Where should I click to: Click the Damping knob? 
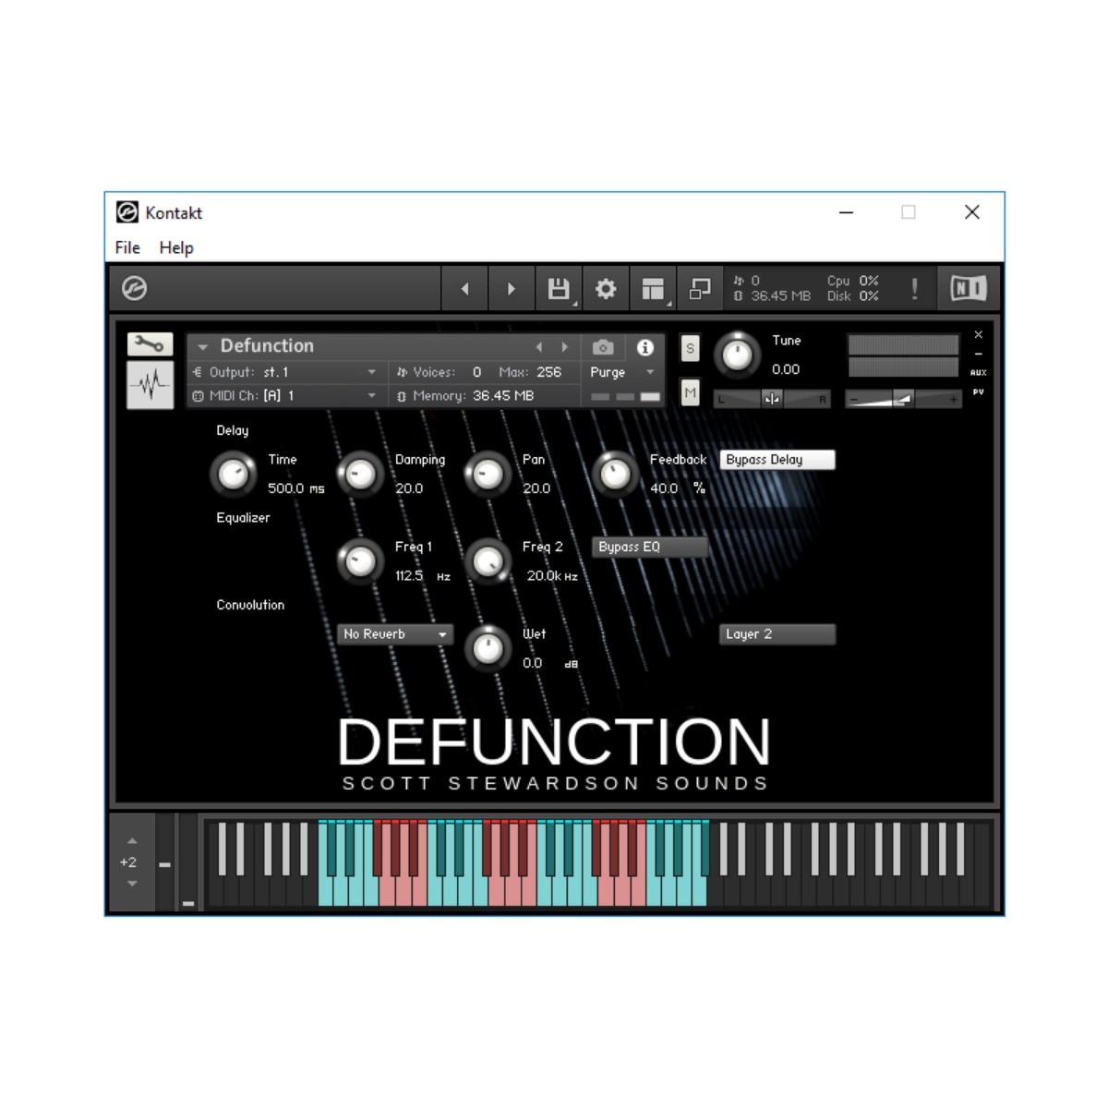coord(360,475)
